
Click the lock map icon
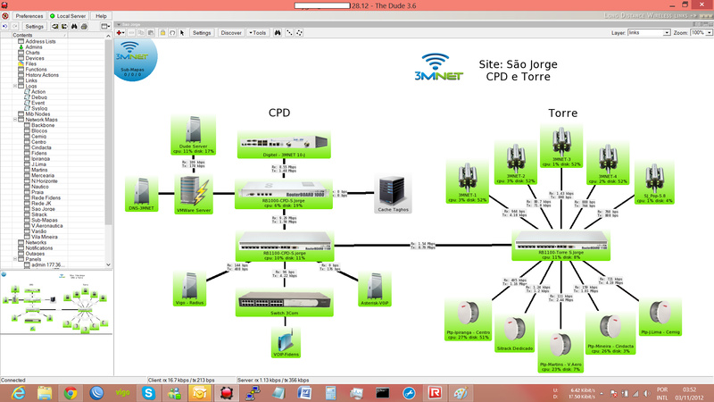[x=162, y=33]
